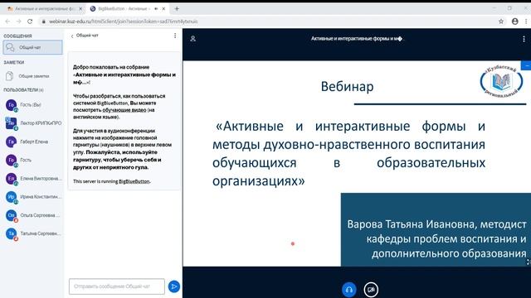Make presentation fullscreen via corner icon
This screenshot has width=531, height=298.
click(529, 262)
